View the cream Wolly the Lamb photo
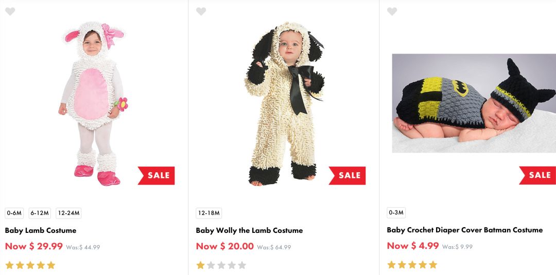The height and width of the screenshot is (275, 556). point(285,103)
